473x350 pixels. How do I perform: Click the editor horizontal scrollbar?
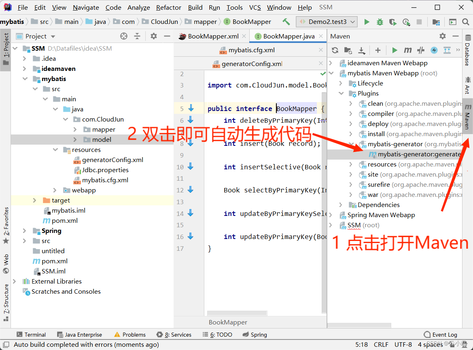[x=237, y=313]
